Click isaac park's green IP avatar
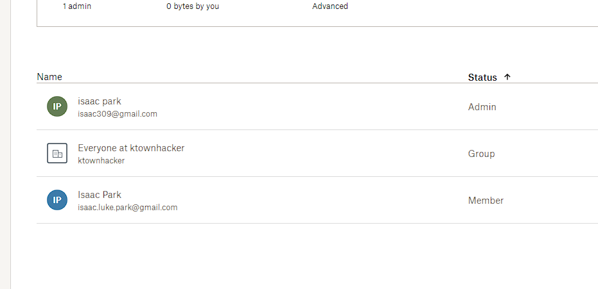 pos(57,106)
